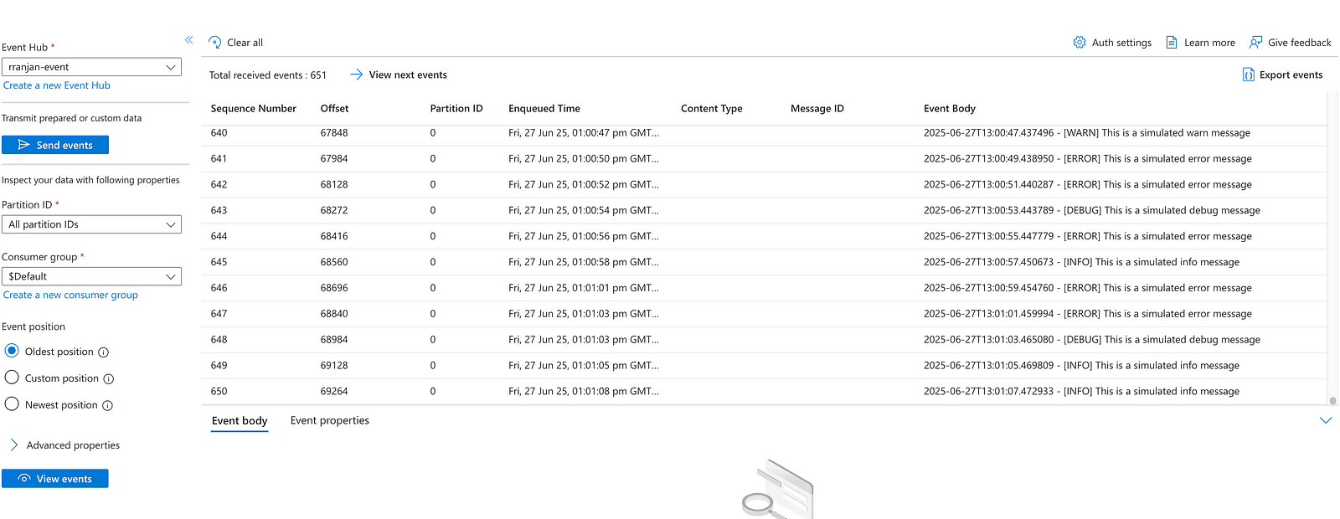Click the Give feedback person icon
Image resolution: width=1340 pixels, height=519 pixels.
pyautogui.click(x=1255, y=43)
